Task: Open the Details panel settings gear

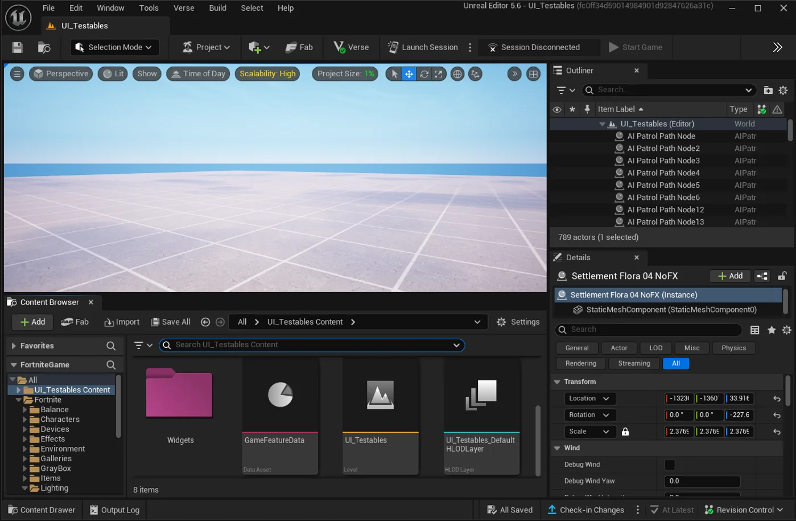Action: [787, 330]
